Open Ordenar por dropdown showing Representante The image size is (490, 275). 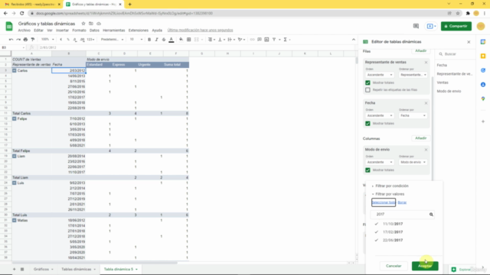[413, 75]
